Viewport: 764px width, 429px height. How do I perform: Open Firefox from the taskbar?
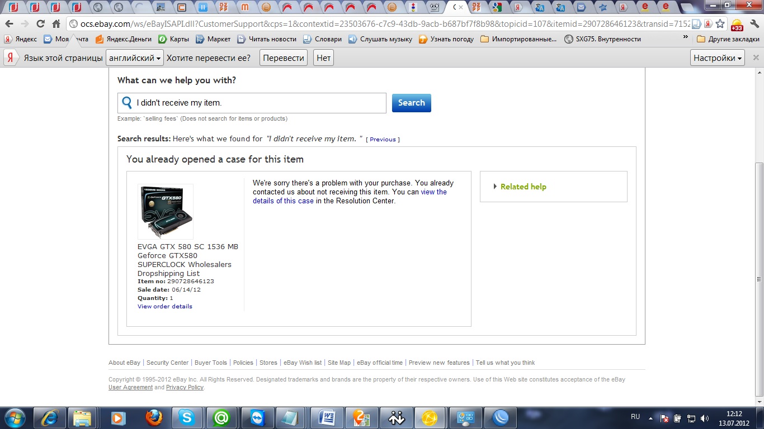153,418
